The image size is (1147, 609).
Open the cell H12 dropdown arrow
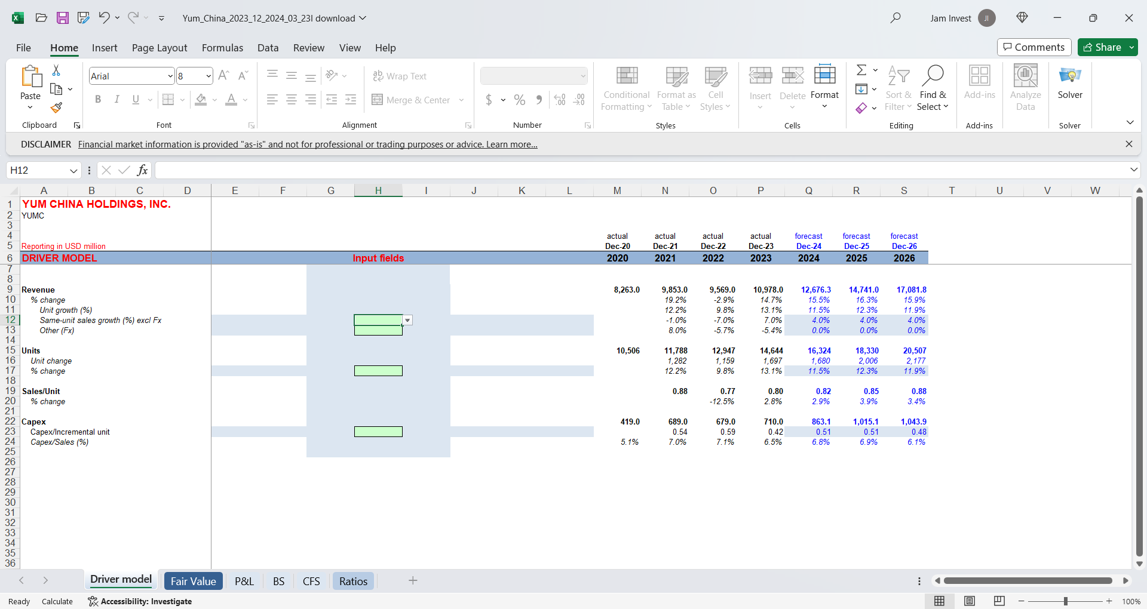407,321
